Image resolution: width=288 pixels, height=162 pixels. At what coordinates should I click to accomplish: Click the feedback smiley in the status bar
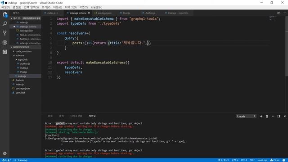[x=284, y=160]
